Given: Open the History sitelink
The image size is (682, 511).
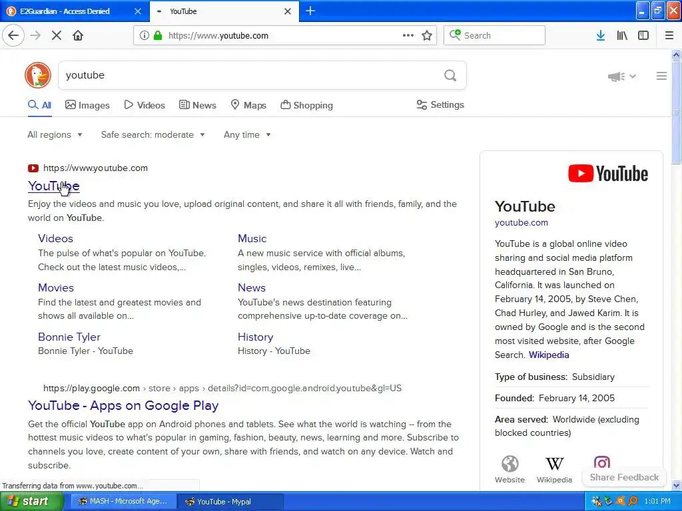Looking at the screenshot, I should pyautogui.click(x=255, y=337).
